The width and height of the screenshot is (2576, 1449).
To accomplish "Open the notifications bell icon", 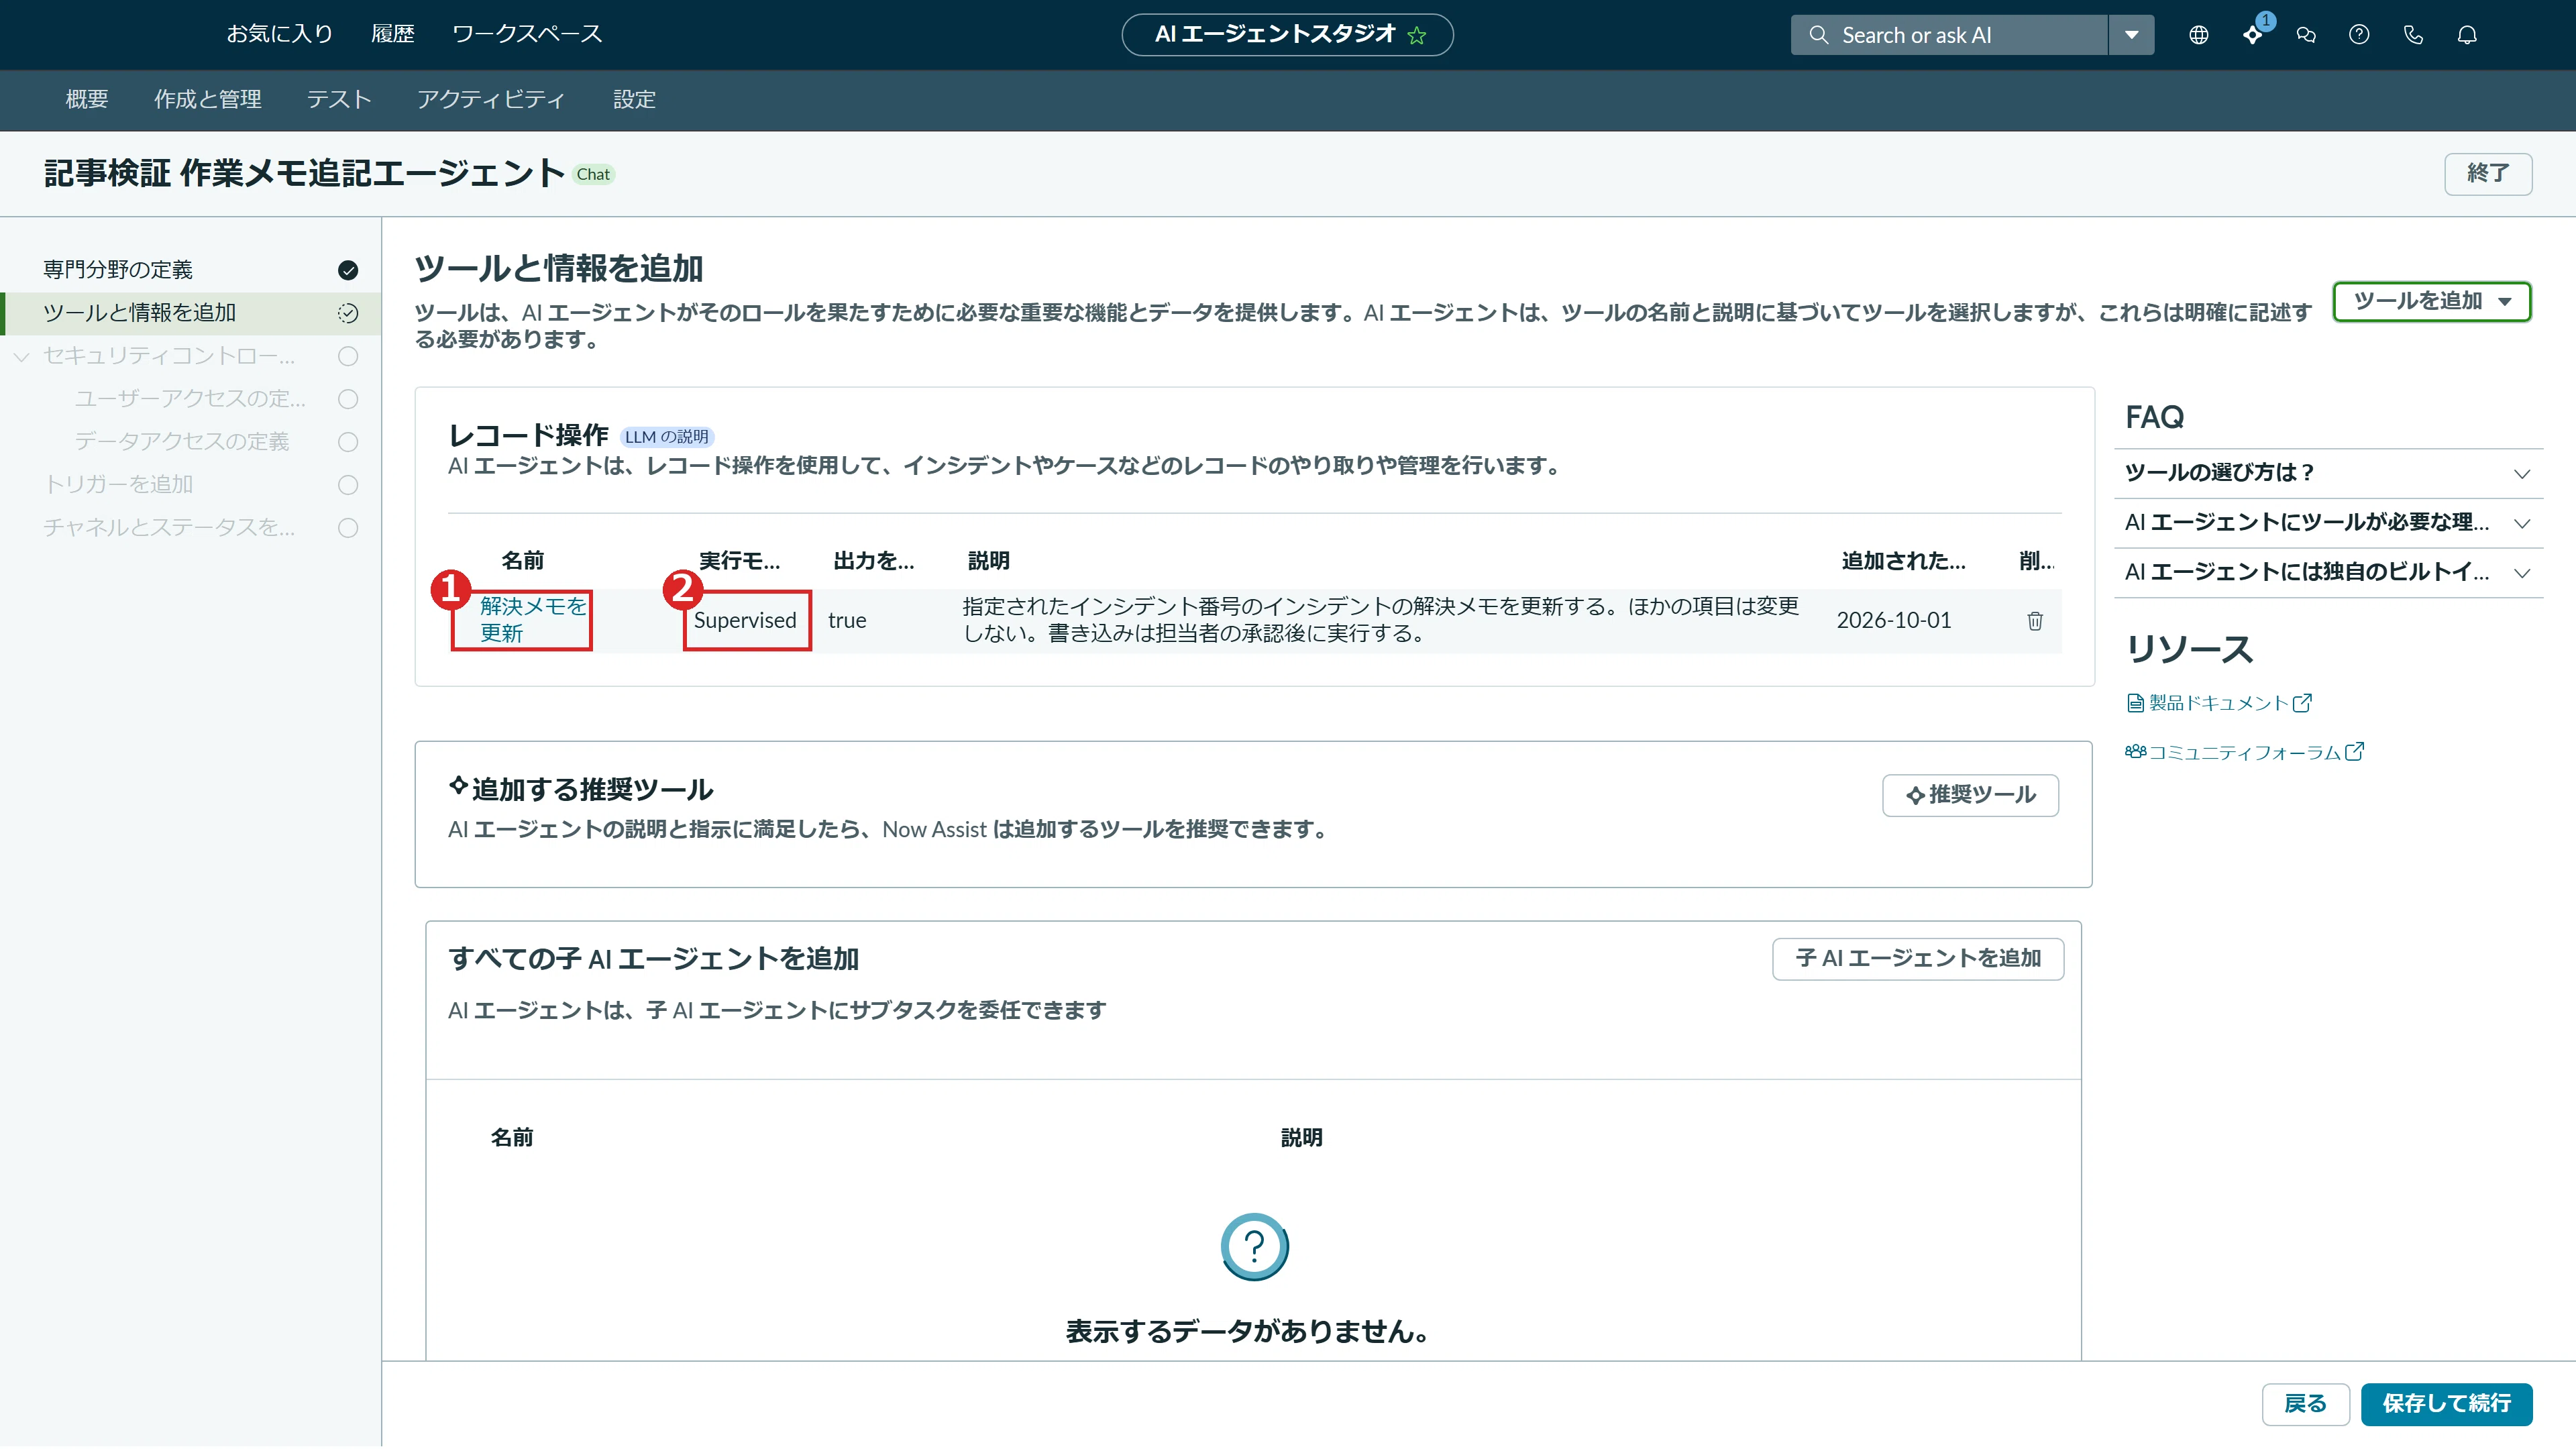I will coord(2467,35).
